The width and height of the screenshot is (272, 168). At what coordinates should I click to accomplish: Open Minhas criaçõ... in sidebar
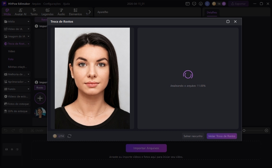tap(17, 67)
